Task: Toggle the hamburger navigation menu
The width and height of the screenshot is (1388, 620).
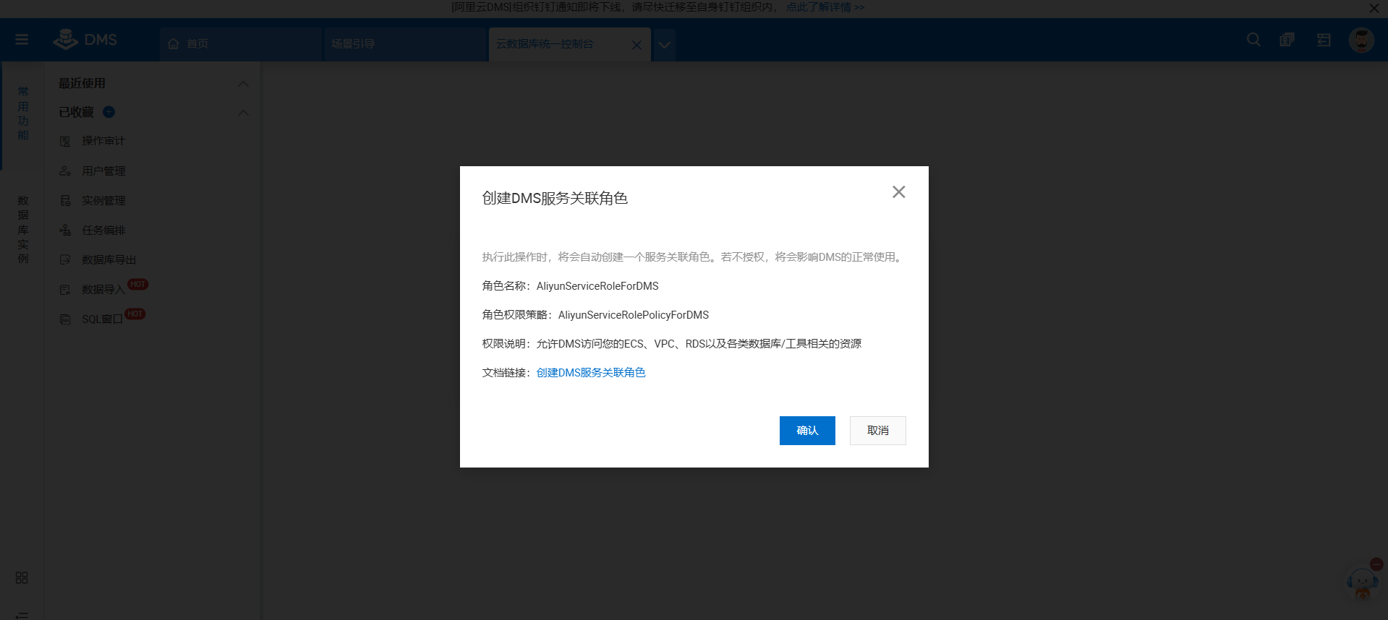Action: [22, 40]
